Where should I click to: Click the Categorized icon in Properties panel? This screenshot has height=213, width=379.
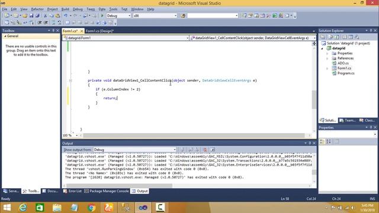tap(322, 142)
